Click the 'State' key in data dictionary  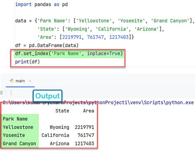pos(47,29)
